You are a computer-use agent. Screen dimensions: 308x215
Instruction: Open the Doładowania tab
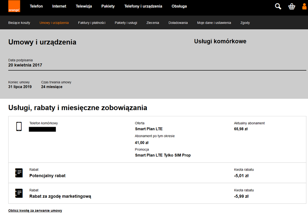(x=178, y=23)
